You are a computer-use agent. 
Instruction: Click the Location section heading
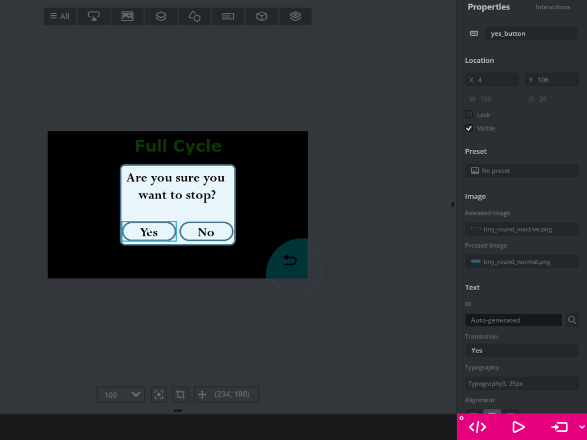coord(479,61)
